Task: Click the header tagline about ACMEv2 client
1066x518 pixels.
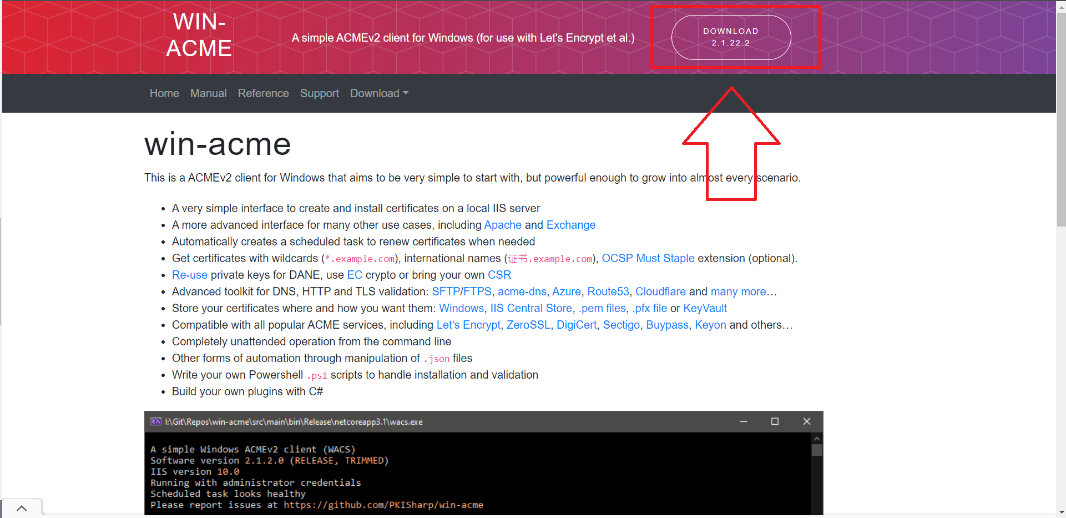Action: click(x=463, y=38)
